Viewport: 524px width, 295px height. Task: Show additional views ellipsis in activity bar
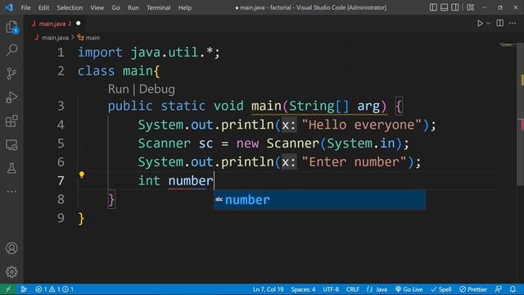pos(11,192)
